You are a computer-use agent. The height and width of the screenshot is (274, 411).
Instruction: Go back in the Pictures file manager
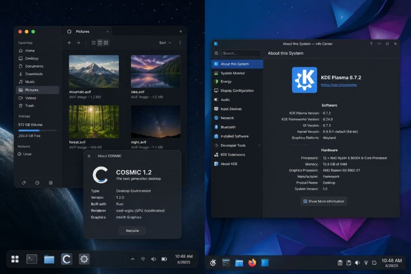coord(69,43)
